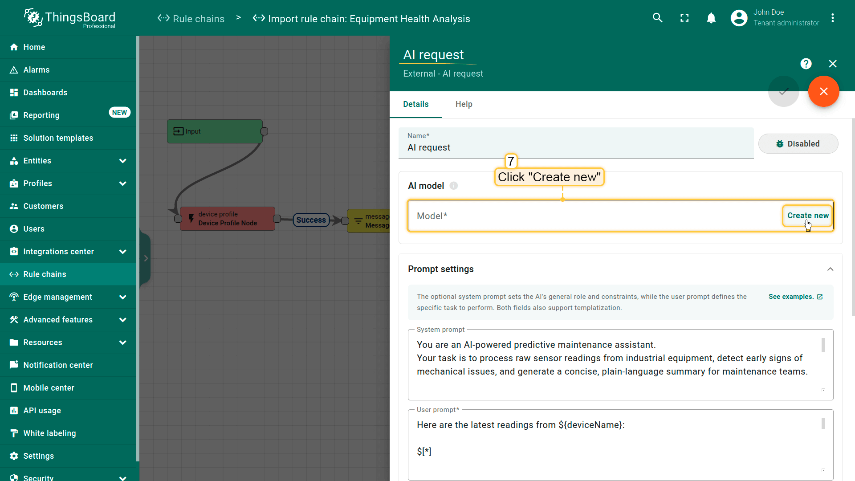The width and height of the screenshot is (855, 481).
Task: Click the AI model info icon
Action: pyautogui.click(x=453, y=186)
